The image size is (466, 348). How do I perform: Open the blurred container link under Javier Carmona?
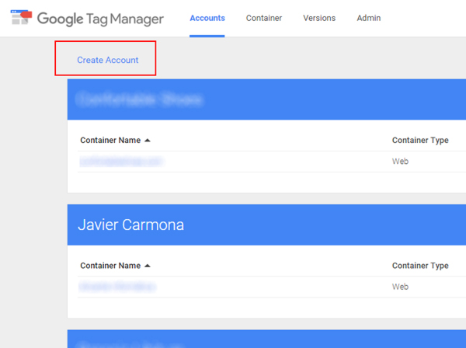[117, 287]
